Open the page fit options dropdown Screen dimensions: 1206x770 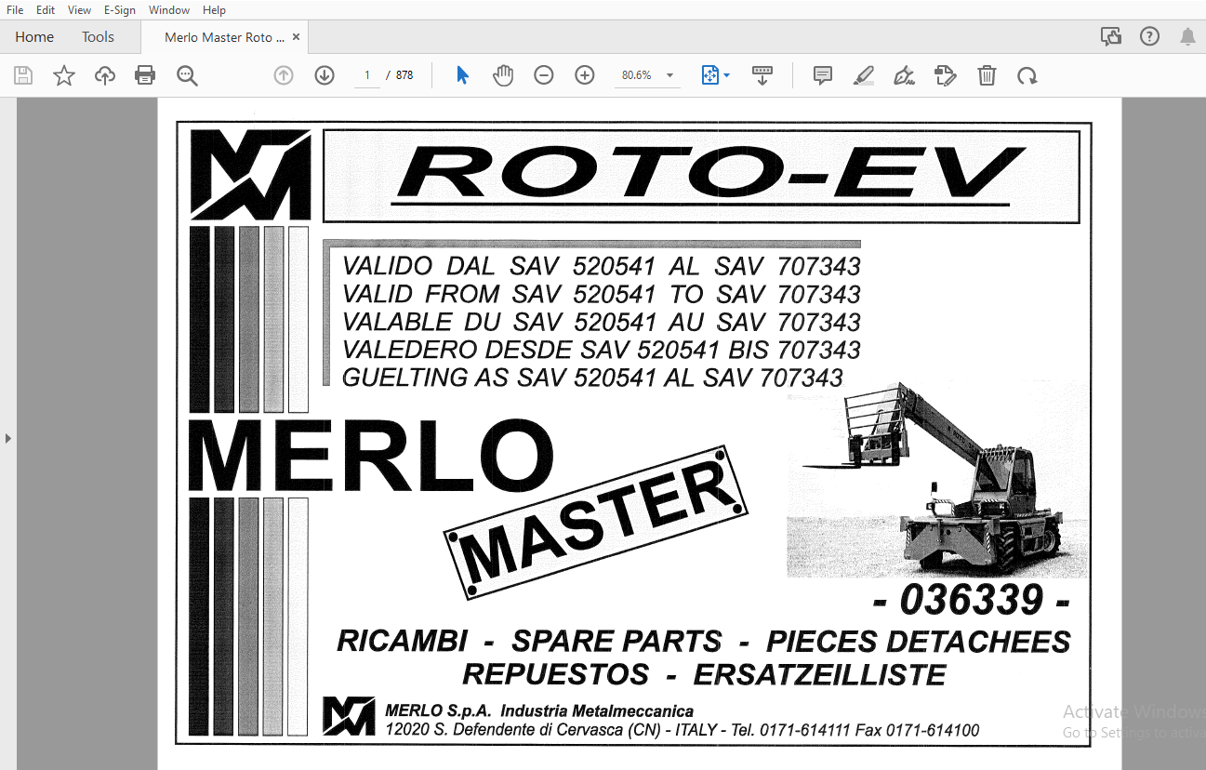(714, 75)
